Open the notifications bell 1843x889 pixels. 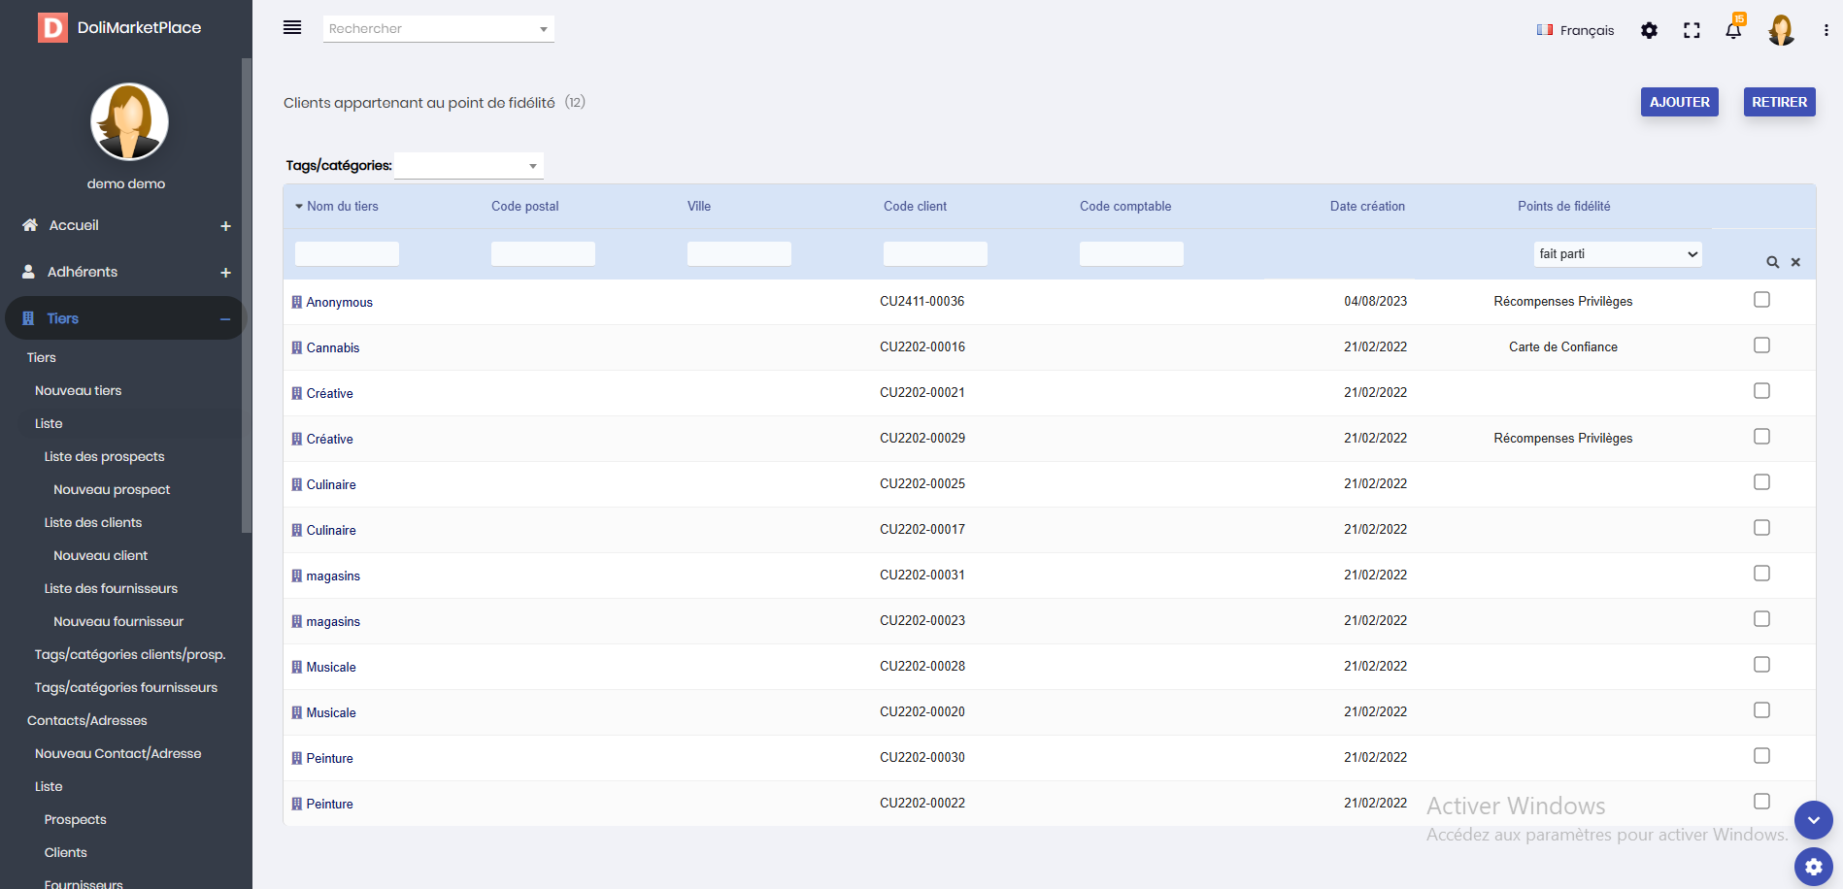point(1733,30)
